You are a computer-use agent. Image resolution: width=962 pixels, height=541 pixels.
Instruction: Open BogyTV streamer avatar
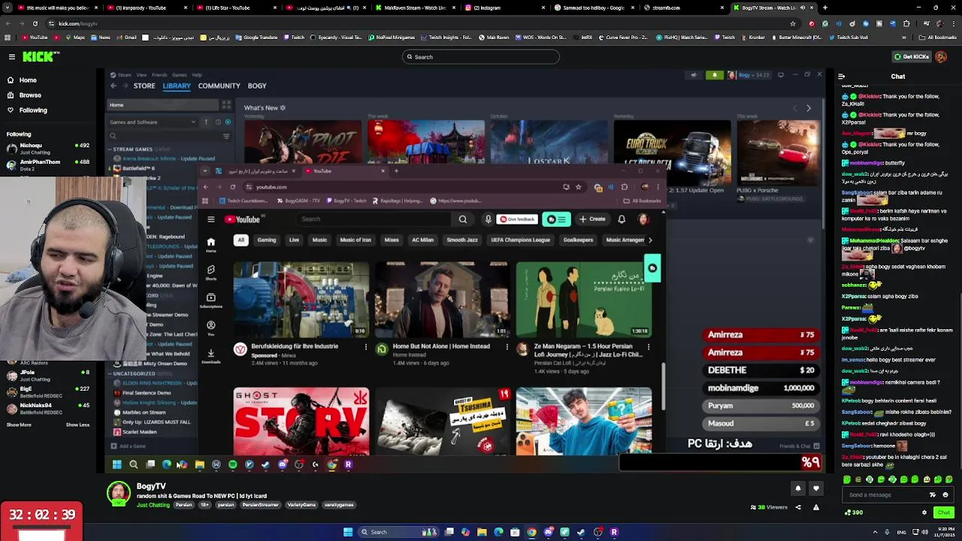pos(118,493)
